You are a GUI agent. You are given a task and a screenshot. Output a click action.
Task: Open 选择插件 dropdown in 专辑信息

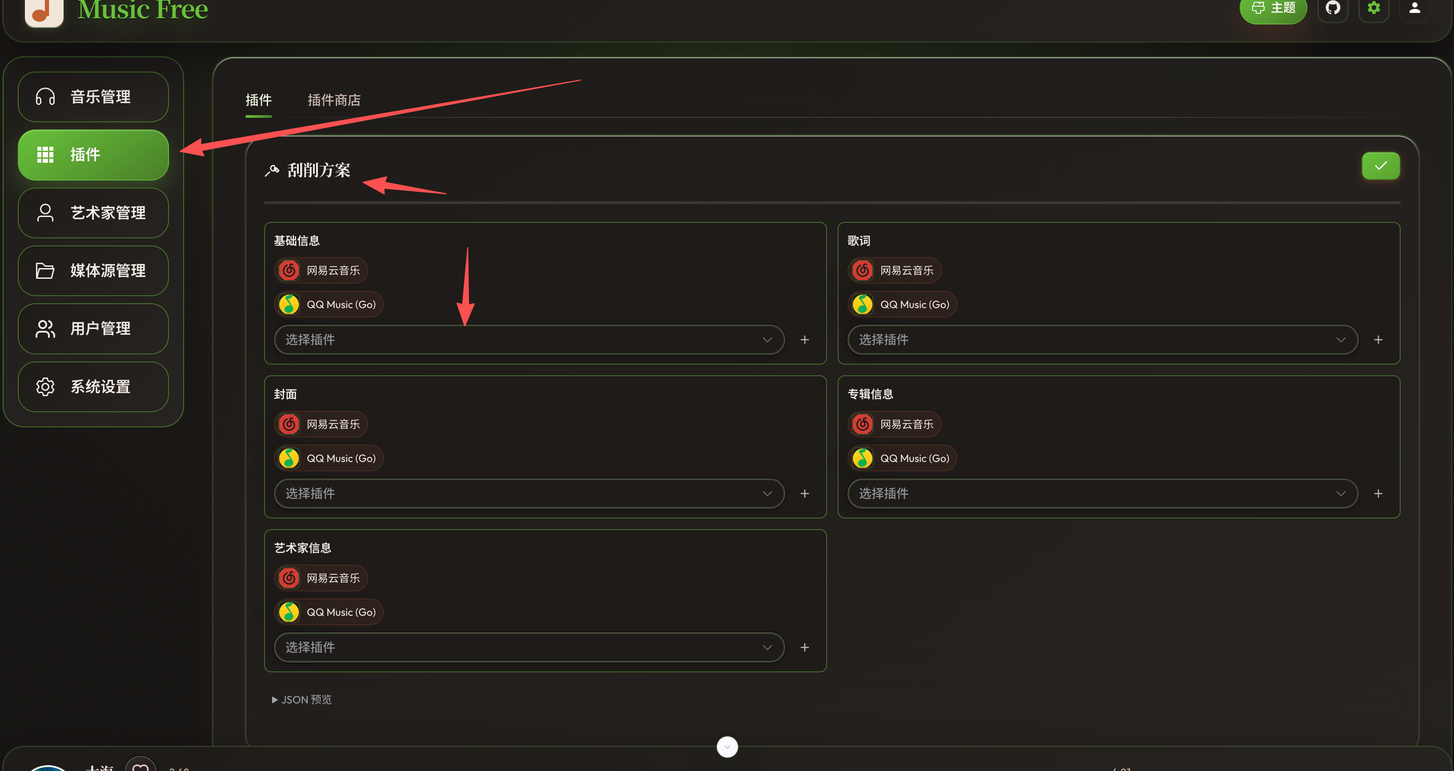coord(1102,494)
